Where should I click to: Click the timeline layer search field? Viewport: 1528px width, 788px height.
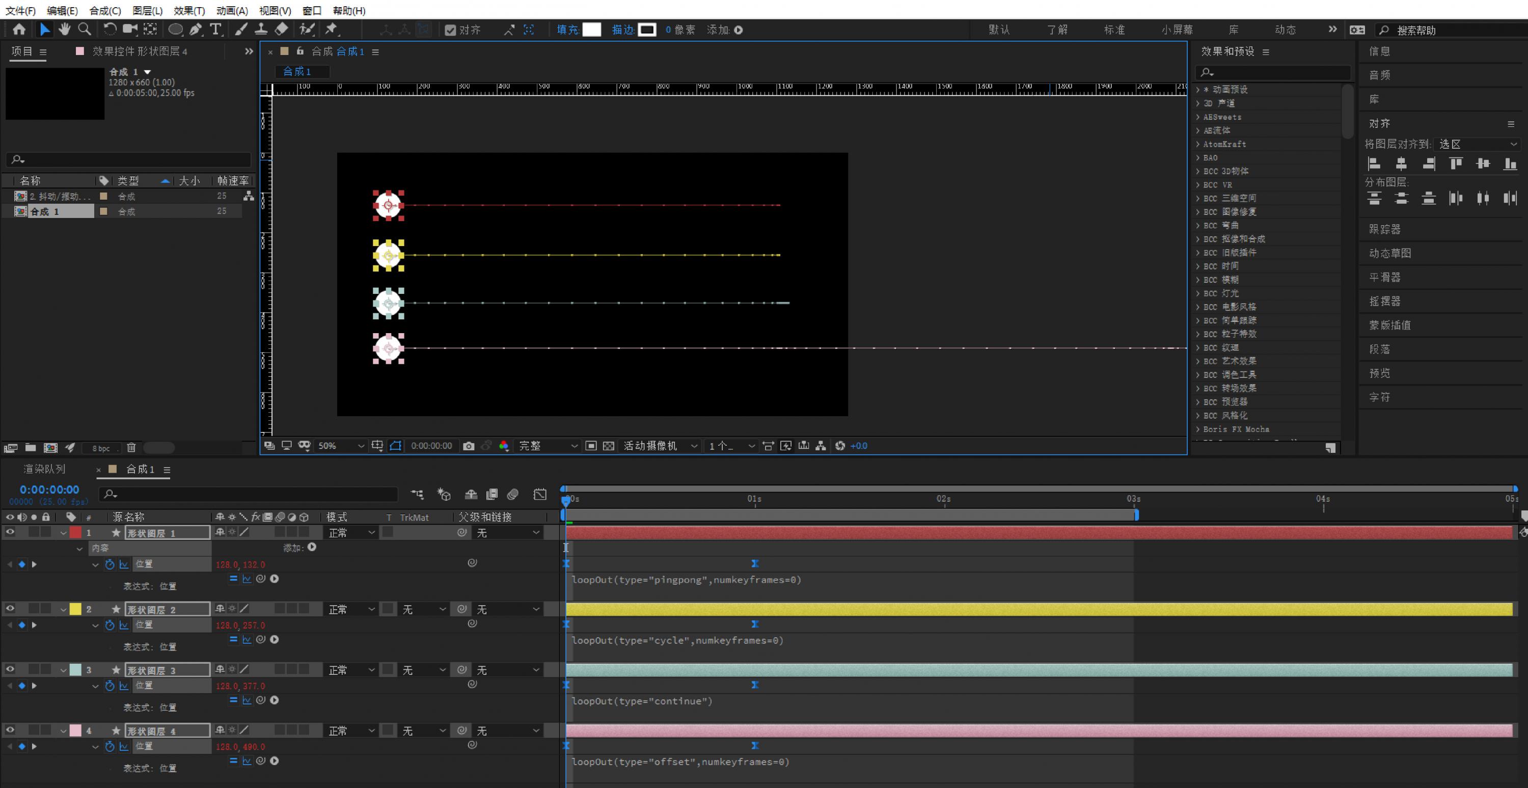pos(249,494)
